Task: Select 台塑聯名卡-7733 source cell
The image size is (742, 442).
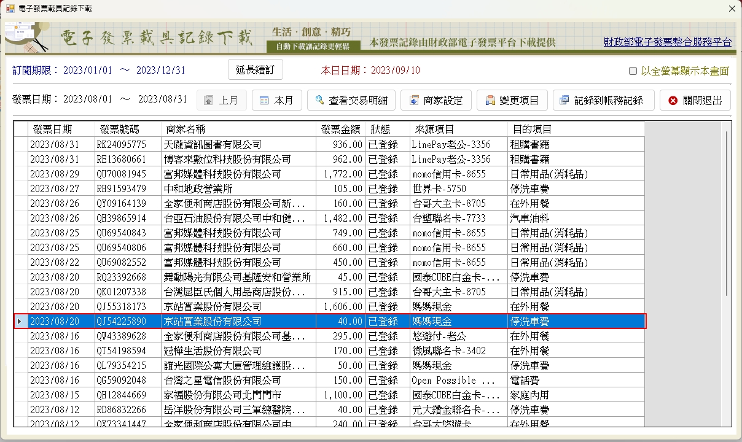Action: tap(458, 219)
